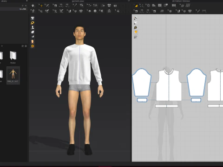Select the diagonal line tool in 2D toolbar
Image resolution: width=223 pixels, height=167 pixels.
(198, 11)
